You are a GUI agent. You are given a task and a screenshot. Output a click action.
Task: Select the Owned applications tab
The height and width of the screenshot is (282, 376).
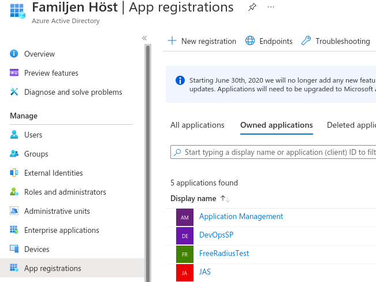pyautogui.click(x=277, y=125)
